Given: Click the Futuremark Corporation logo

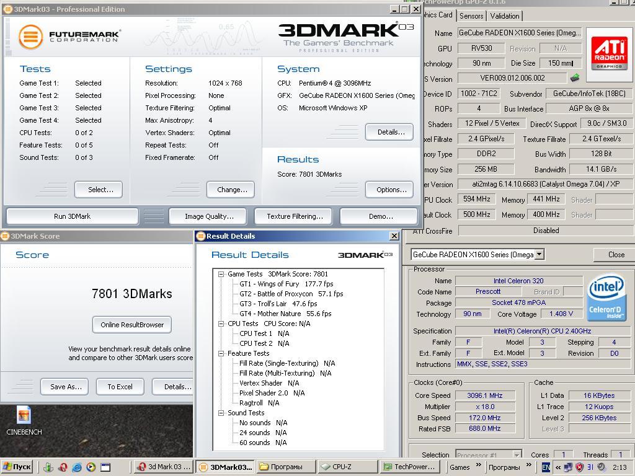Looking at the screenshot, I should tap(69, 37).
